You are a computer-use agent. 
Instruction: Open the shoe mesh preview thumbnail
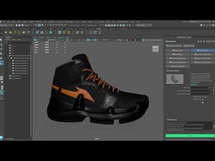click(175, 79)
